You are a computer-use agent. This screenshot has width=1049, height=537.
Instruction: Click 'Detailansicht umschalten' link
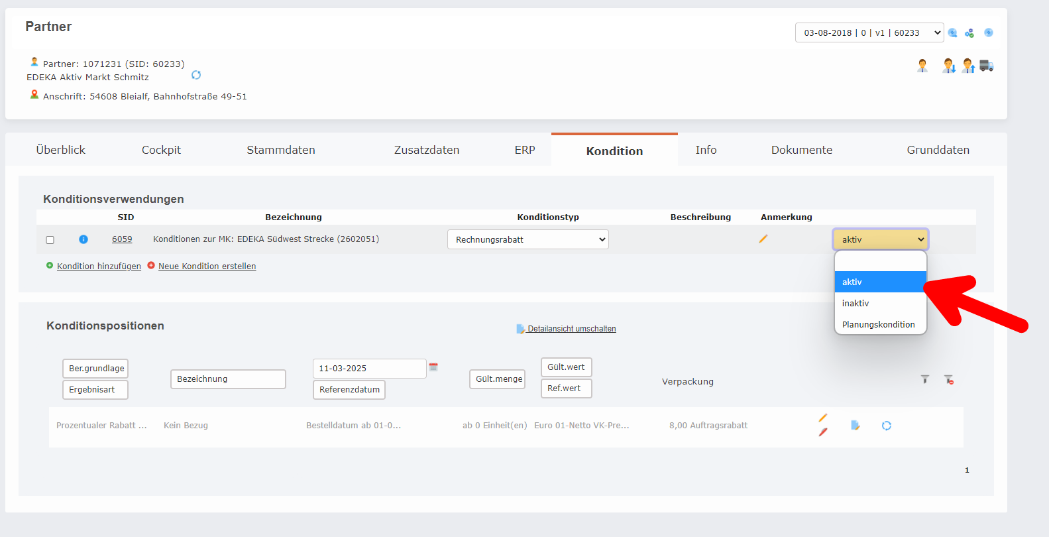coord(571,329)
